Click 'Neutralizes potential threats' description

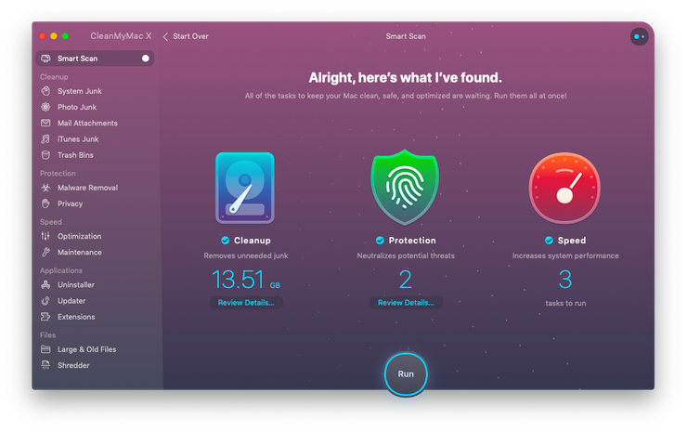pos(406,255)
